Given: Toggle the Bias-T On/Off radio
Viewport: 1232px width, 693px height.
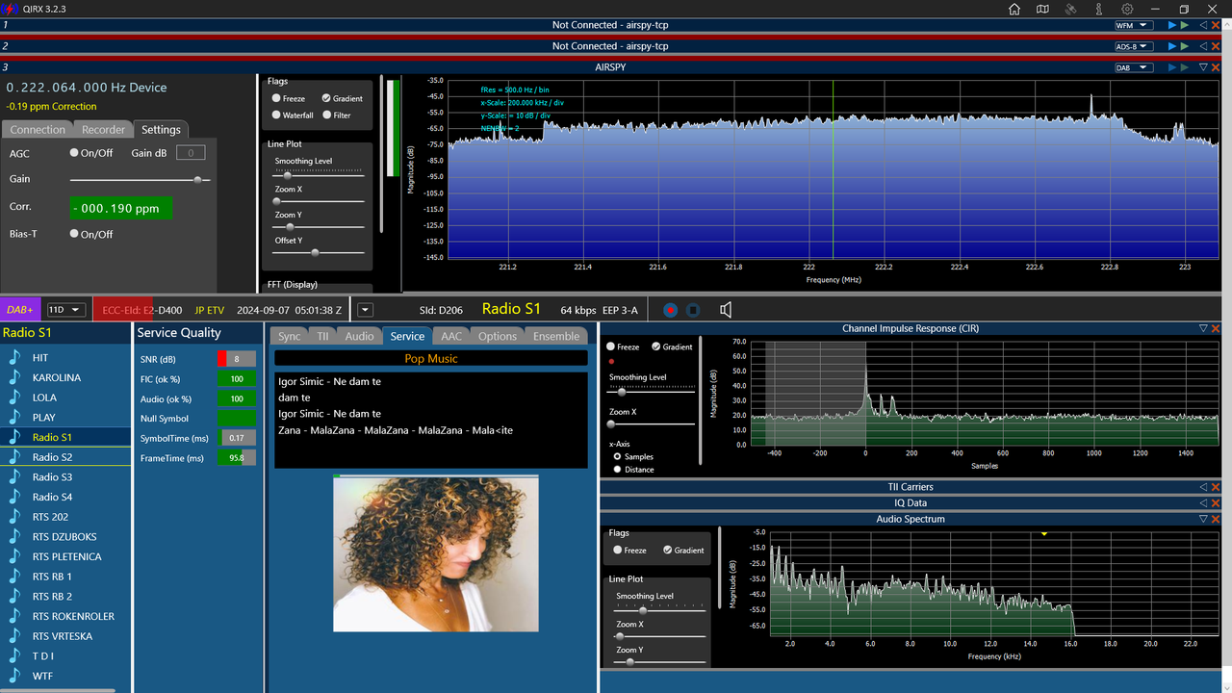Looking at the screenshot, I should click(x=74, y=234).
